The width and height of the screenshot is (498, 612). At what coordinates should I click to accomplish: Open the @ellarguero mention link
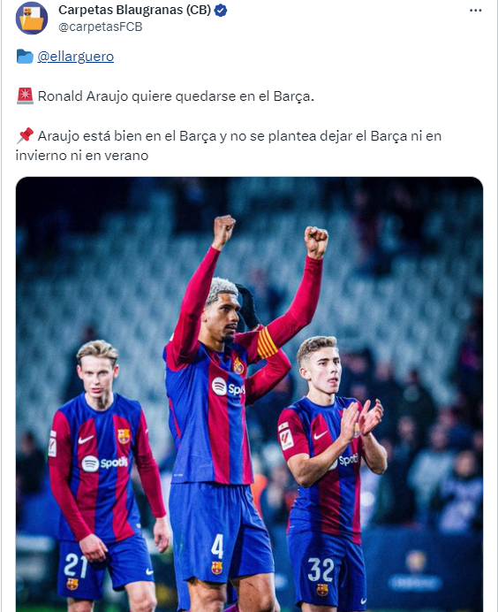click(x=76, y=57)
